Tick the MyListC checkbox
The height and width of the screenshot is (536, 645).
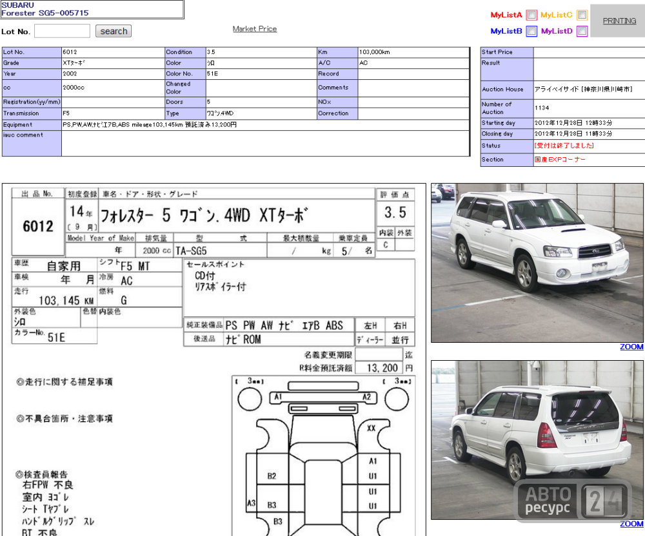point(582,15)
